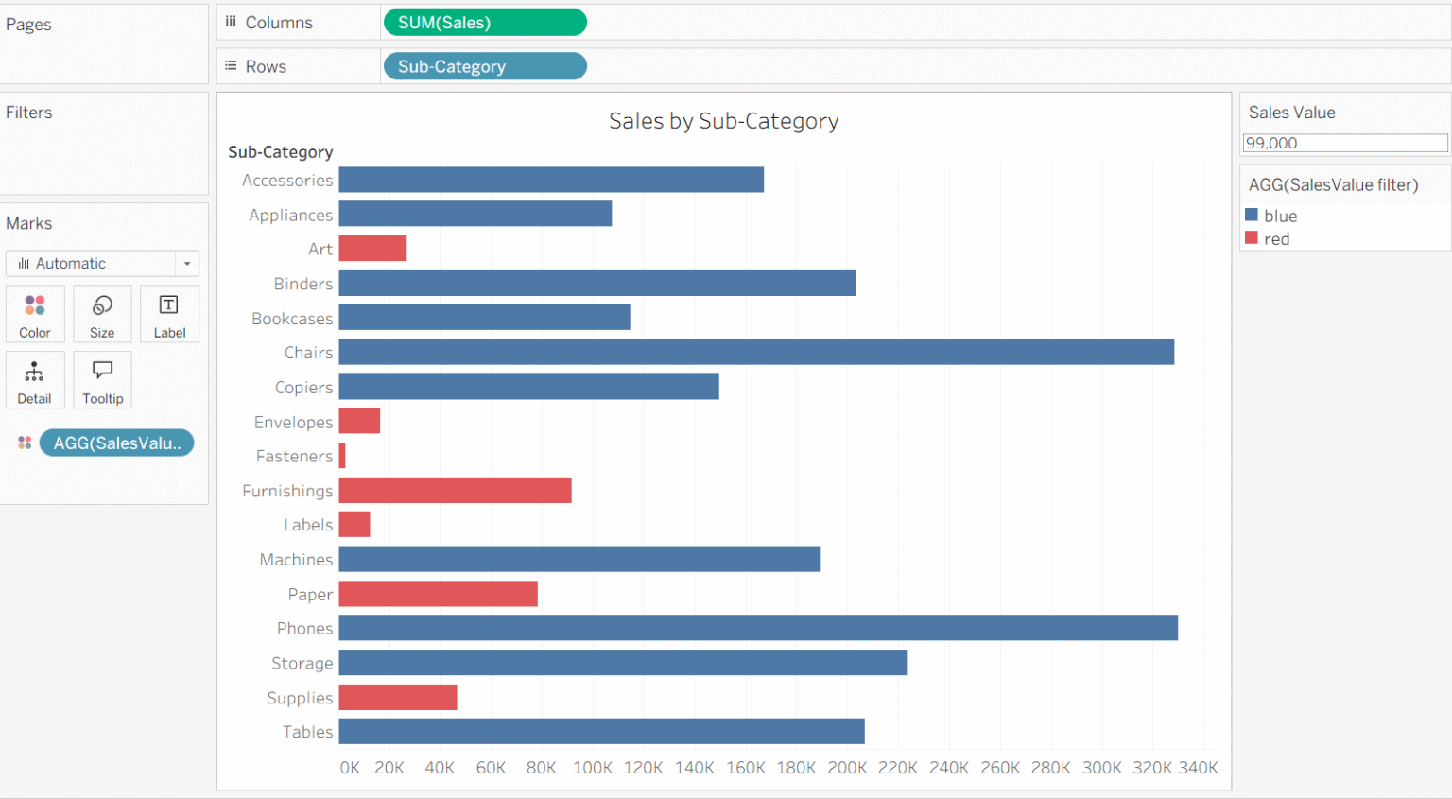Click the Filters shelf header
Image resolution: width=1452 pixels, height=799 pixels.
pyautogui.click(x=29, y=112)
